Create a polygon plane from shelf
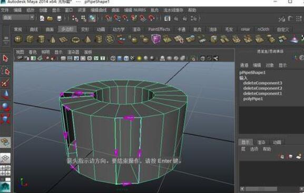 pos(63,39)
